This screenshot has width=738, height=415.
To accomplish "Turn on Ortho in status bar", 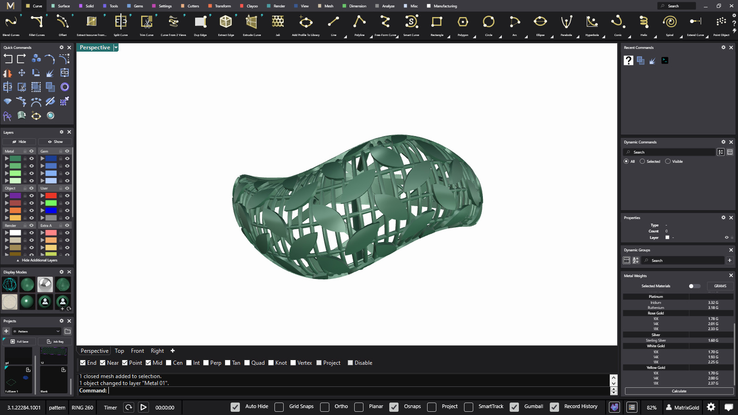I will click(325, 407).
